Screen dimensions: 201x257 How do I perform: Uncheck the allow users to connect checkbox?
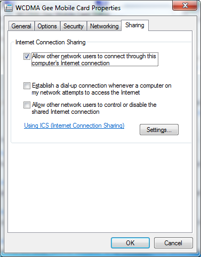(27, 57)
